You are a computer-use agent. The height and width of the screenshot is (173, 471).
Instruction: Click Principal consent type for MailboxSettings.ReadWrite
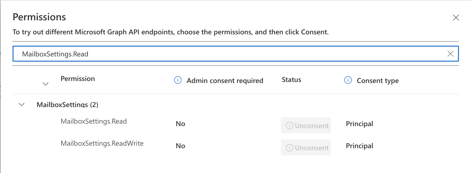pos(359,146)
